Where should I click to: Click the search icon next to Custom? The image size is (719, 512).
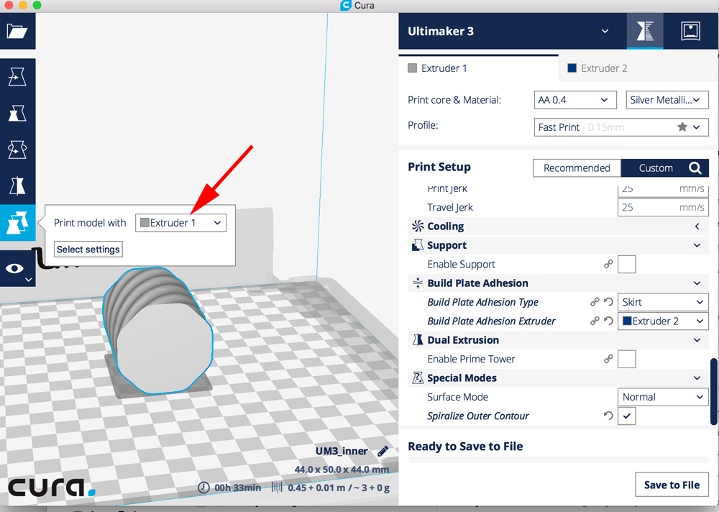[x=695, y=168]
